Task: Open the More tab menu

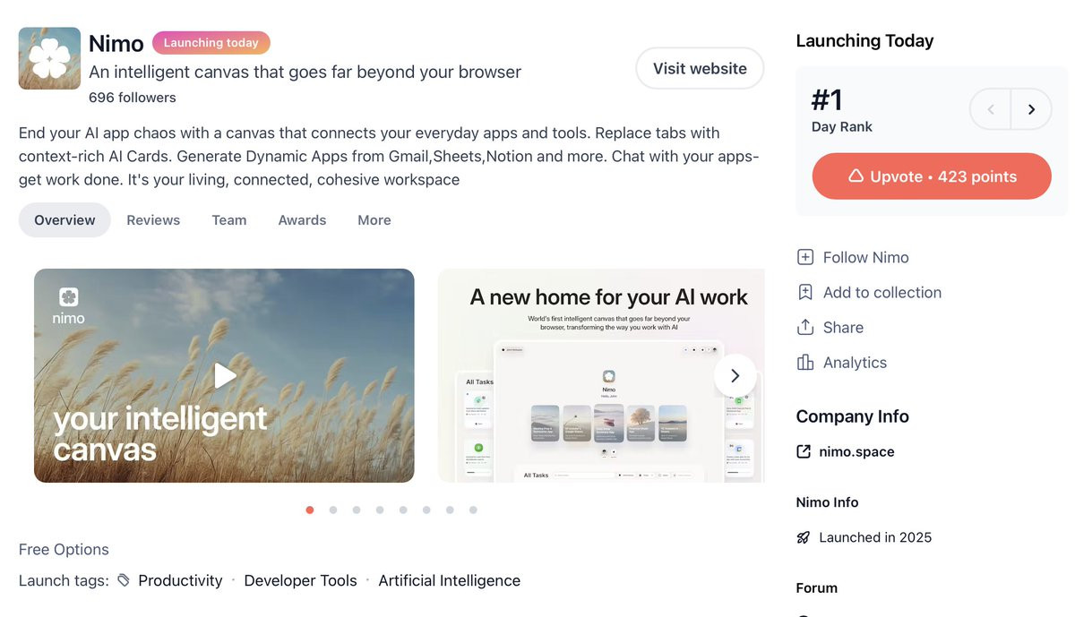Action: pos(374,220)
